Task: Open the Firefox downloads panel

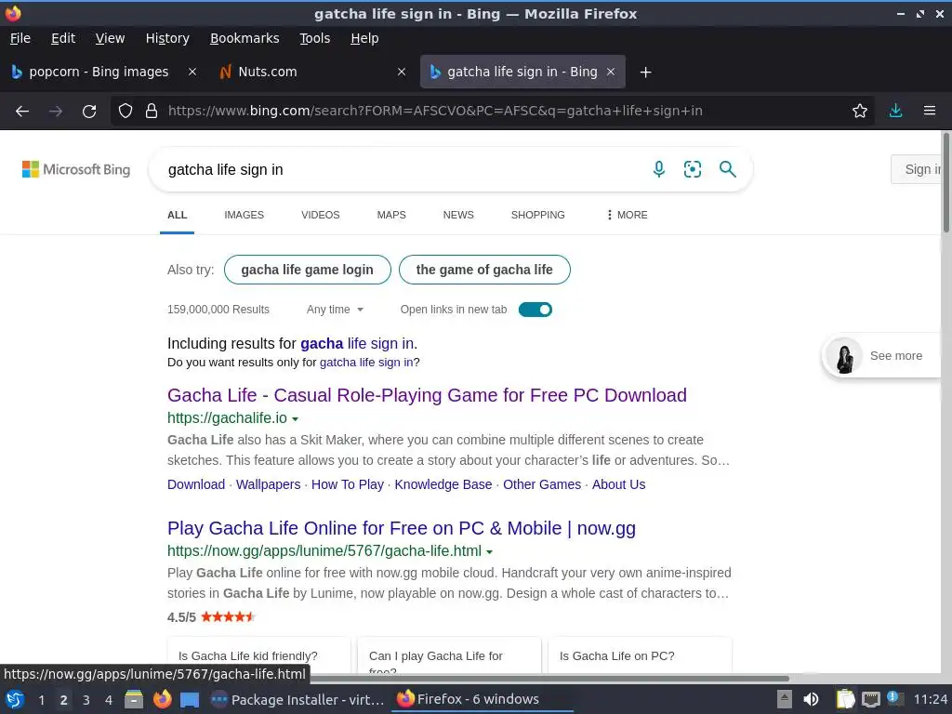Action: coord(895,112)
